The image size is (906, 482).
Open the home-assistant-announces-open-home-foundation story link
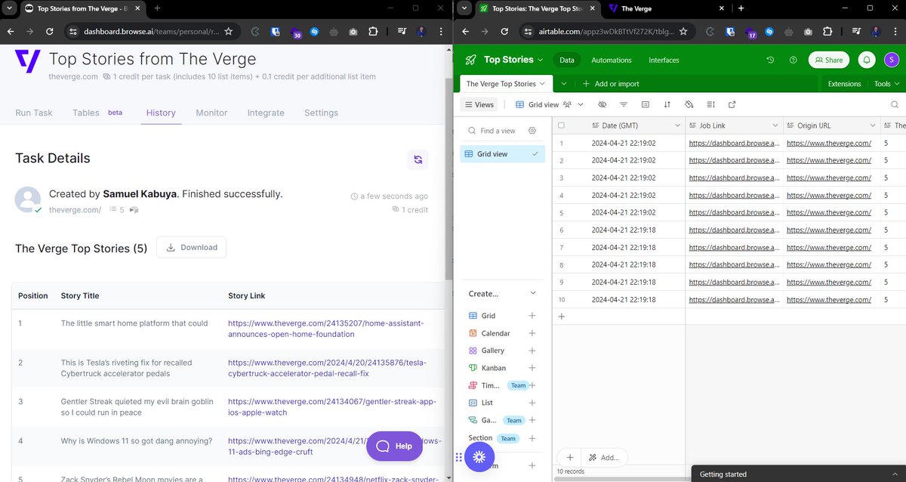(x=325, y=329)
